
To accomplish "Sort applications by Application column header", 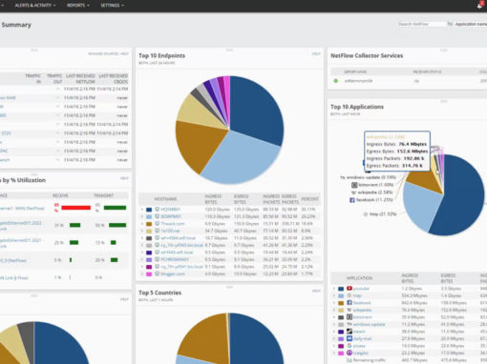I will point(359,278).
